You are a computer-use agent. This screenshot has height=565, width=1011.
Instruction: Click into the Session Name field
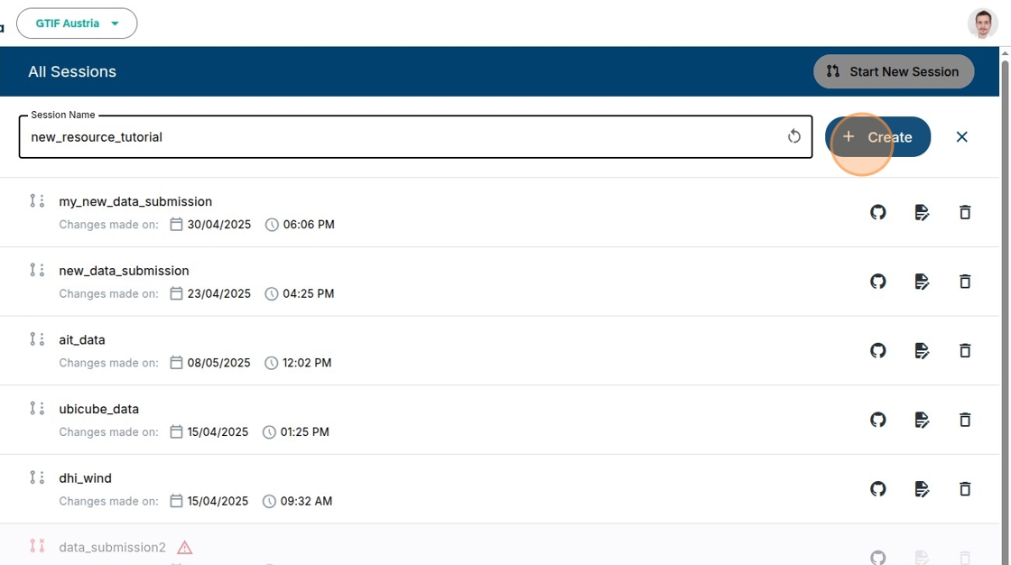tap(397, 137)
